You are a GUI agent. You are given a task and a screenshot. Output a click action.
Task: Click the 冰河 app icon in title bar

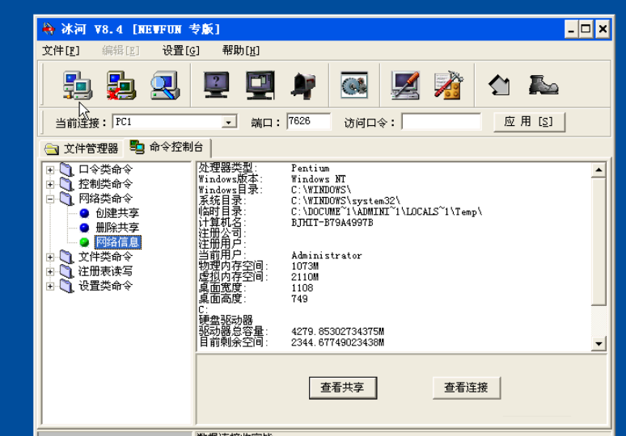[49, 29]
